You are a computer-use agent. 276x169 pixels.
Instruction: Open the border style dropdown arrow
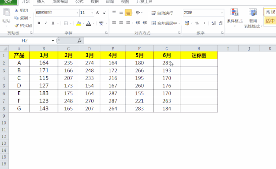click(x=71, y=23)
